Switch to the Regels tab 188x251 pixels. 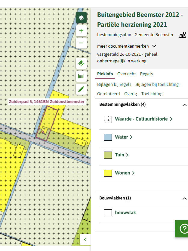click(x=146, y=74)
